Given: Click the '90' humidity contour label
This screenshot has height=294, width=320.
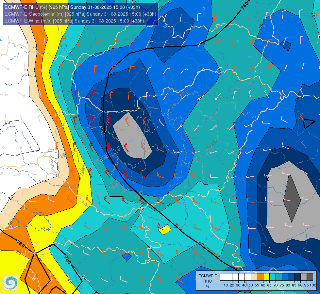Looking at the screenshot, I should pos(267,179).
